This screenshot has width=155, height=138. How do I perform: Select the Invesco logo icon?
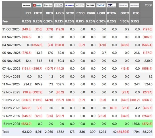(70, 5)
